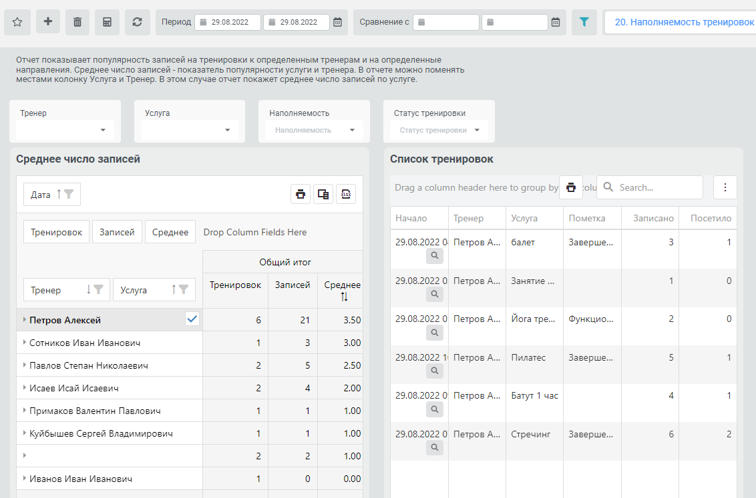Viewport: 756px width, 498px height.
Task: Click the Search field in Список тренировок
Action: (650, 187)
